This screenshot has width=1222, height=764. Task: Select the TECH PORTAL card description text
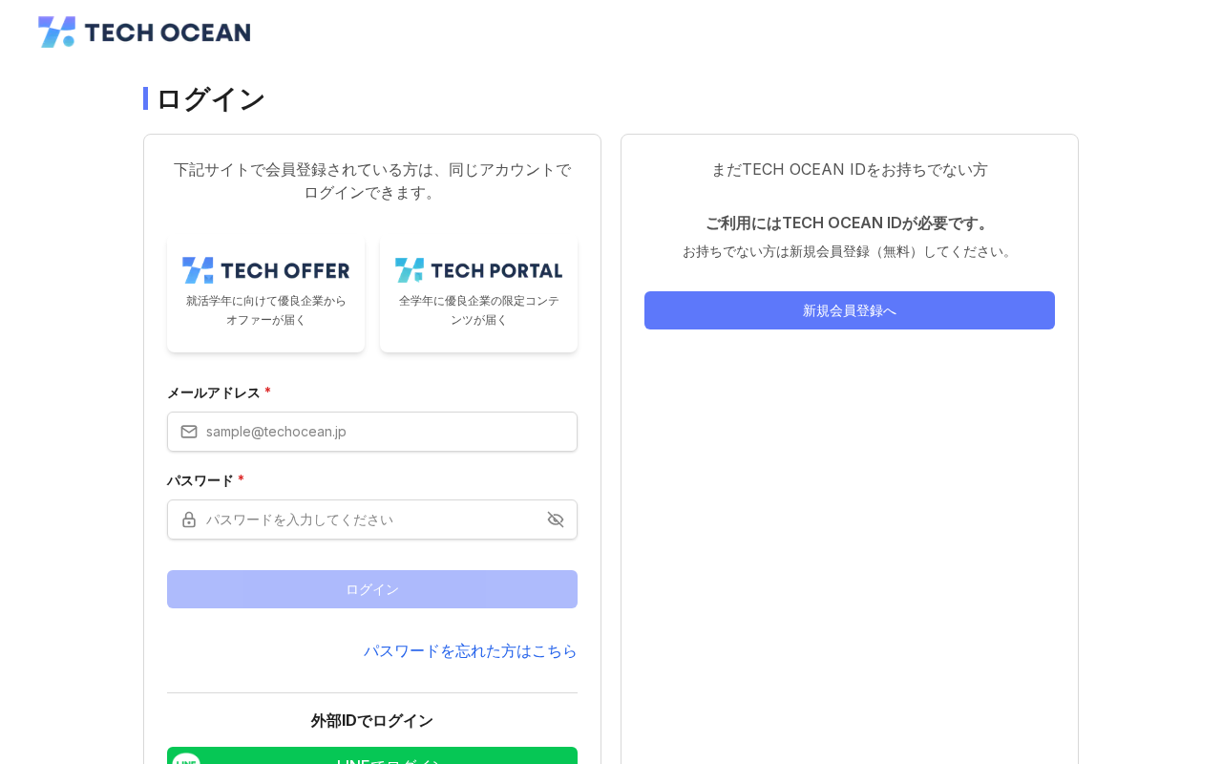pos(479,310)
